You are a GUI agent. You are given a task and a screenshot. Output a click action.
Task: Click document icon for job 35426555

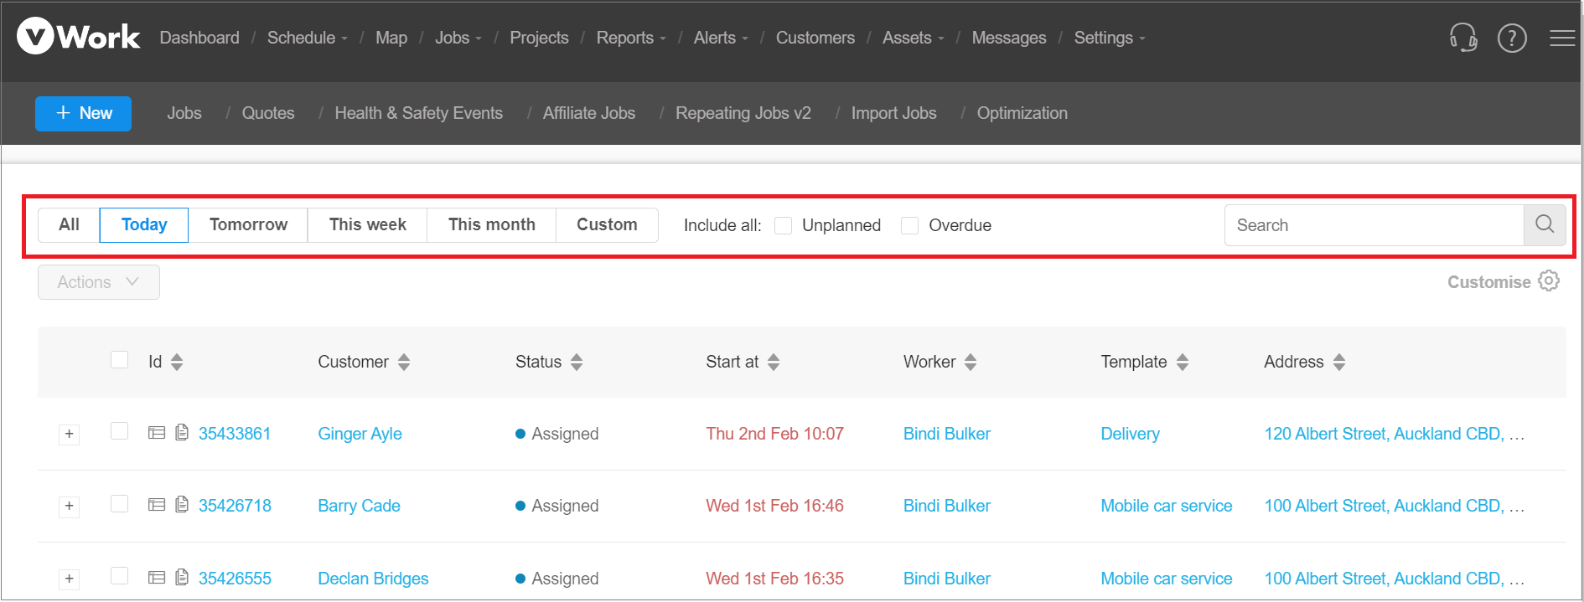[182, 577]
